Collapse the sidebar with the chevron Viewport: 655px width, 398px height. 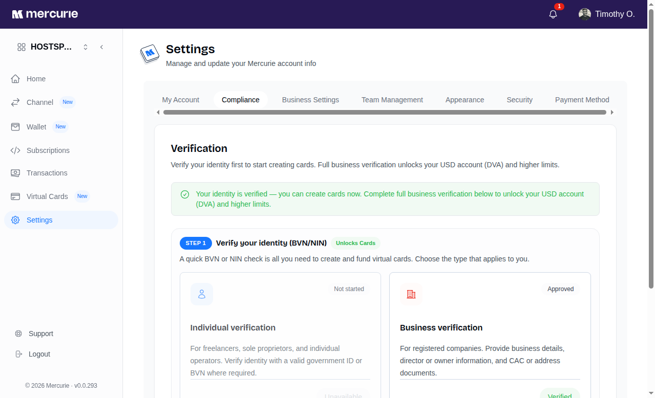click(x=101, y=47)
